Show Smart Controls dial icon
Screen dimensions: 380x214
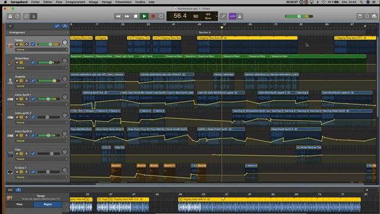26,16
